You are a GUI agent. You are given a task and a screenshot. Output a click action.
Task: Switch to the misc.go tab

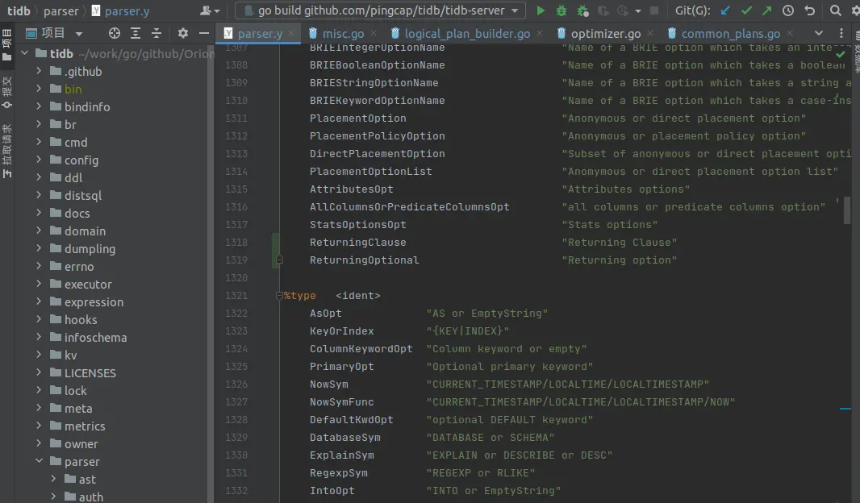point(343,33)
